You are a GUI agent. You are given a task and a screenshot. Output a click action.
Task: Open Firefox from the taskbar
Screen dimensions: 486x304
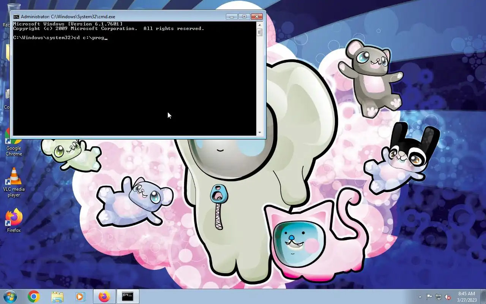click(104, 296)
